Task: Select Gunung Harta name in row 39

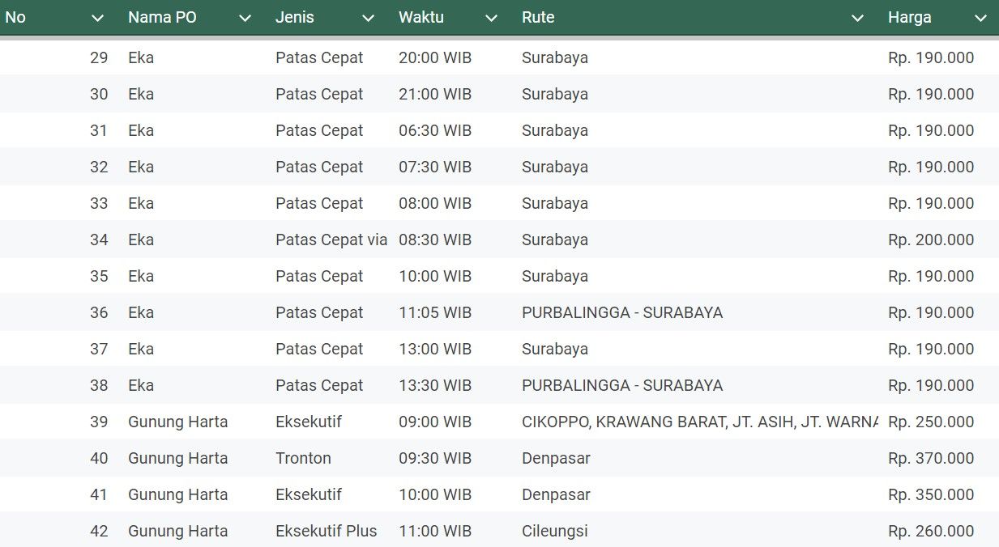Action: (177, 422)
